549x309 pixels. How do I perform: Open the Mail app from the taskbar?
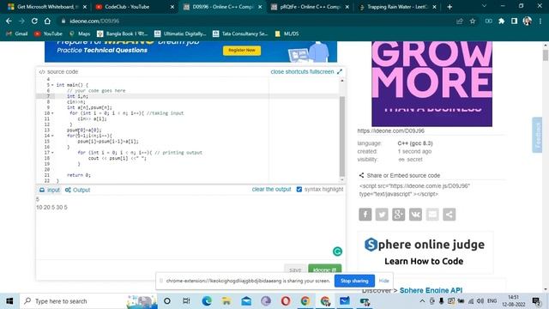(x=246, y=301)
